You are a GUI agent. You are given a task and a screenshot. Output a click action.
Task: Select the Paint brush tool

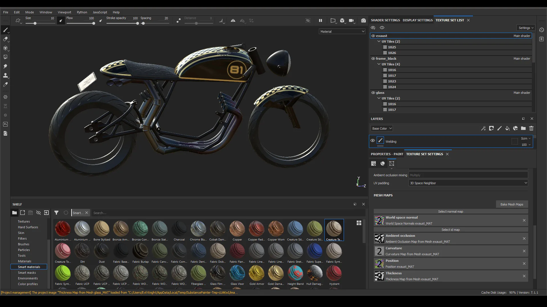point(5,30)
